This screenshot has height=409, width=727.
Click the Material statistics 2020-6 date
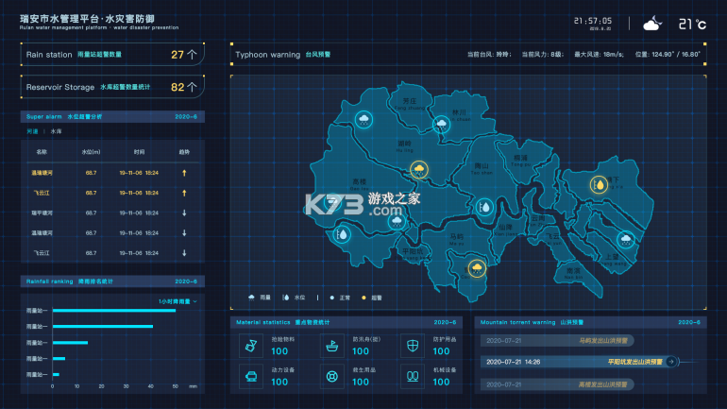(x=445, y=322)
